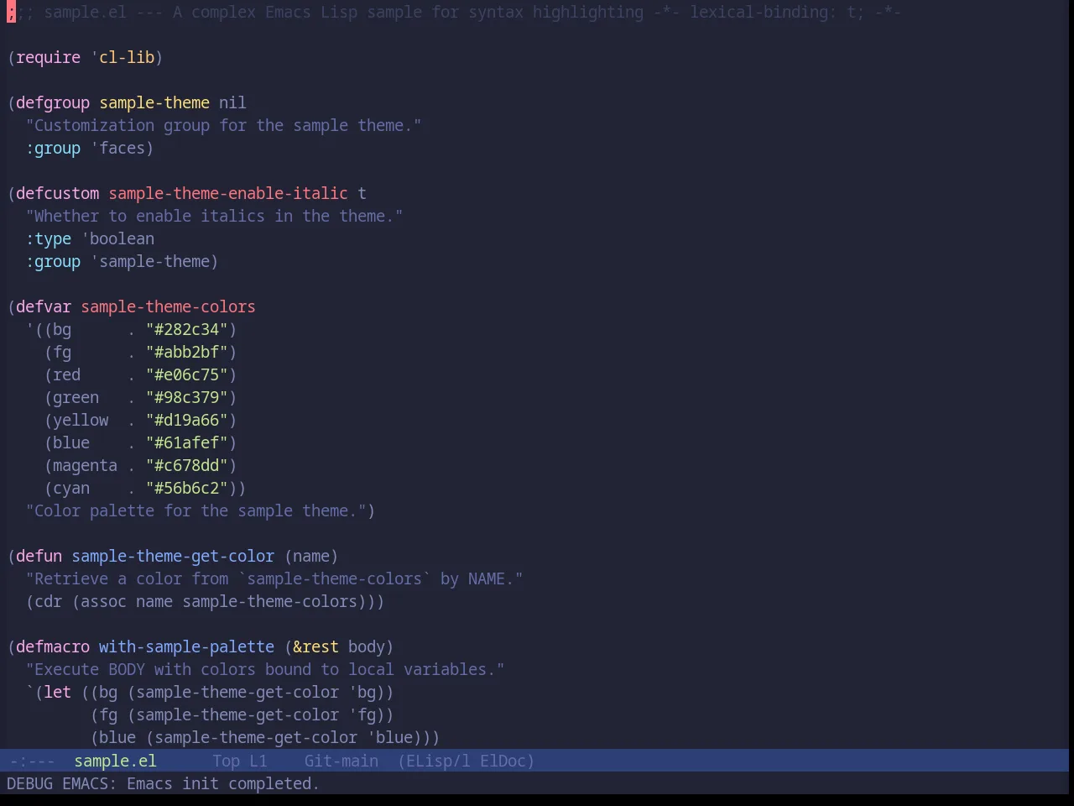1074x806 pixels.
Task: Click the 'let' keyword in the macro
Action: 57,692
